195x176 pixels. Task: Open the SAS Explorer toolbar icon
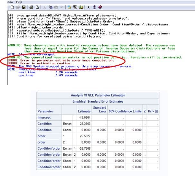pos(75,7)
